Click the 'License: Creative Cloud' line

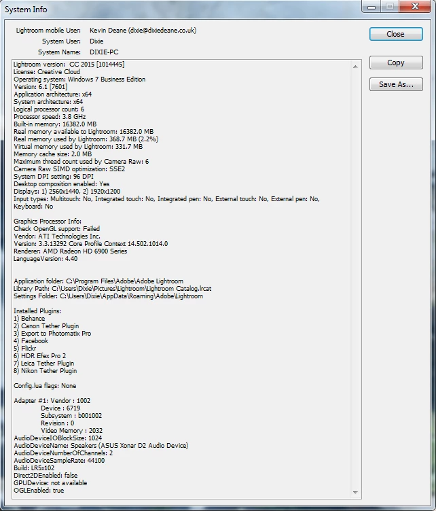point(47,72)
